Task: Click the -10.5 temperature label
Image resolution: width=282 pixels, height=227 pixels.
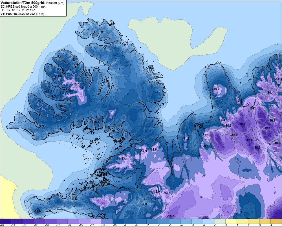Action: coord(62,107)
